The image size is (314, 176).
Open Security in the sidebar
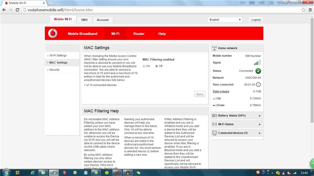(x=55, y=70)
